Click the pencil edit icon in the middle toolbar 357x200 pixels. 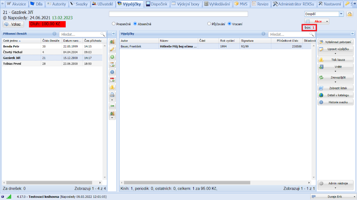112,49
